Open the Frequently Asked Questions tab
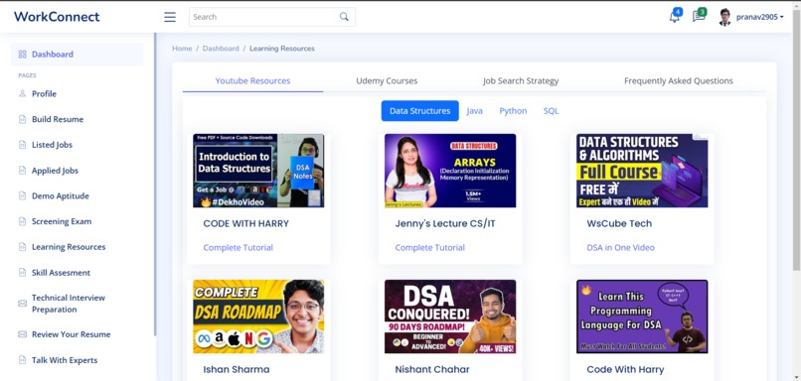The image size is (801, 381). click(679, 80)
